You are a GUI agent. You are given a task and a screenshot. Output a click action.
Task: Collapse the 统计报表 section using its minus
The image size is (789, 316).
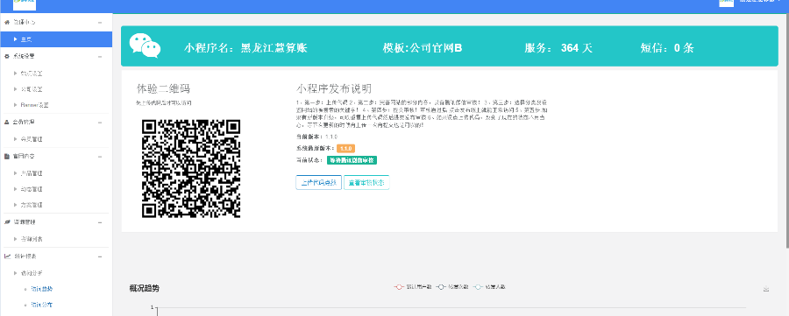pos(100,256)
